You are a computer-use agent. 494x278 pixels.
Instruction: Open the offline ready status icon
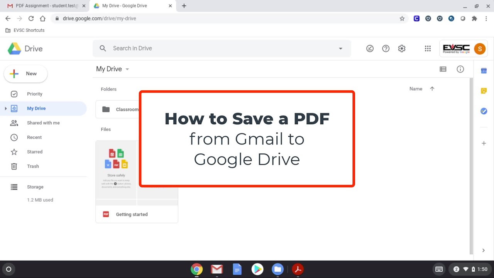point(370,48)
